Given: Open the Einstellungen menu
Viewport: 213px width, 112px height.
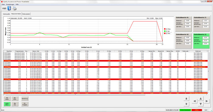Looking at the screenshot, I should [10, 5].
